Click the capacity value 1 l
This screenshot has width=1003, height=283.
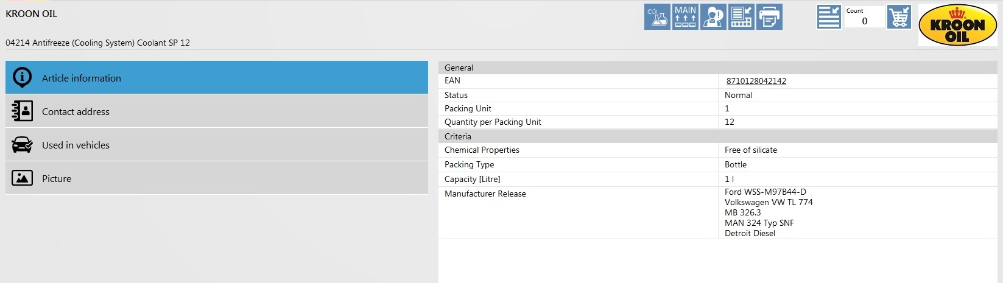pyautogui.click(x=730, y=179)
